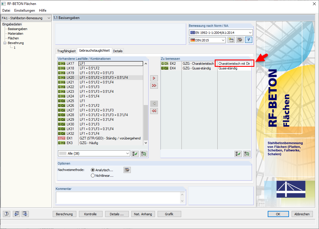319x229 pixels.
Task: Switch to the Tragfähigkeit tab
Action: tap(66, 51)
